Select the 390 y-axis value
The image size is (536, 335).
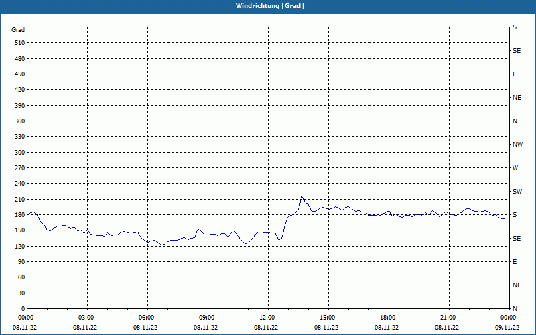coord(20,105)
